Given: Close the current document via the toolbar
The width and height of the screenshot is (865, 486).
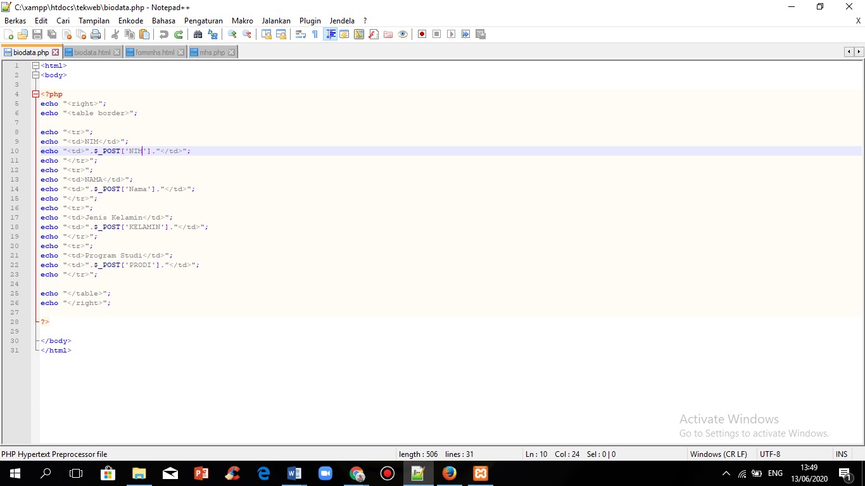Looking at the screenshot, I should pos(66,34).
